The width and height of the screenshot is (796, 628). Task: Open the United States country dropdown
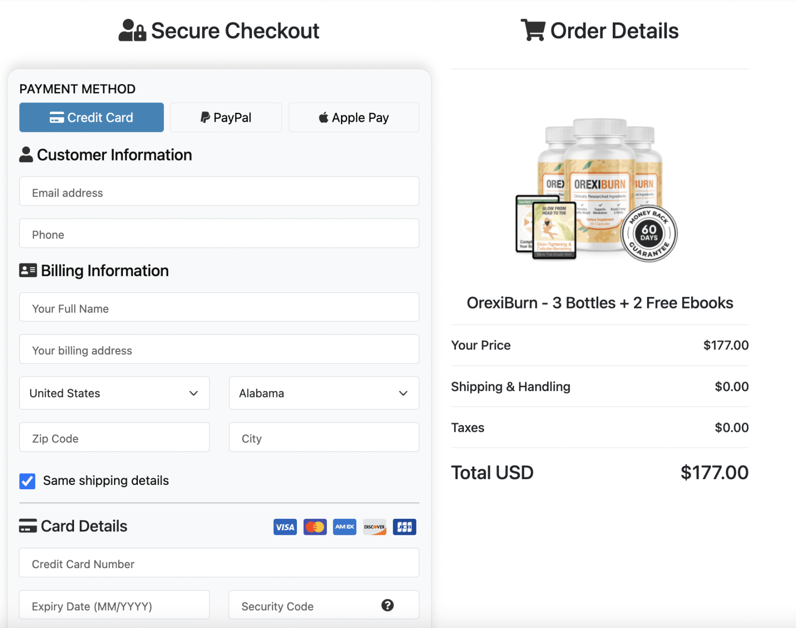coord(114,393)
